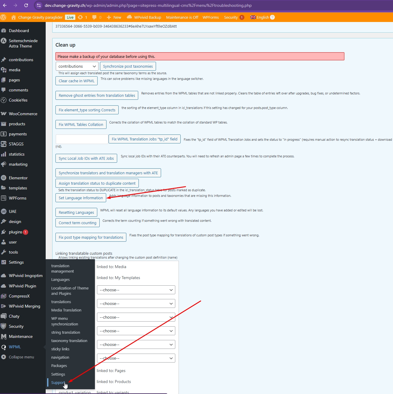
Task: Open Seitenschmiede Astra Theme menu
Action: pos(23,43)
